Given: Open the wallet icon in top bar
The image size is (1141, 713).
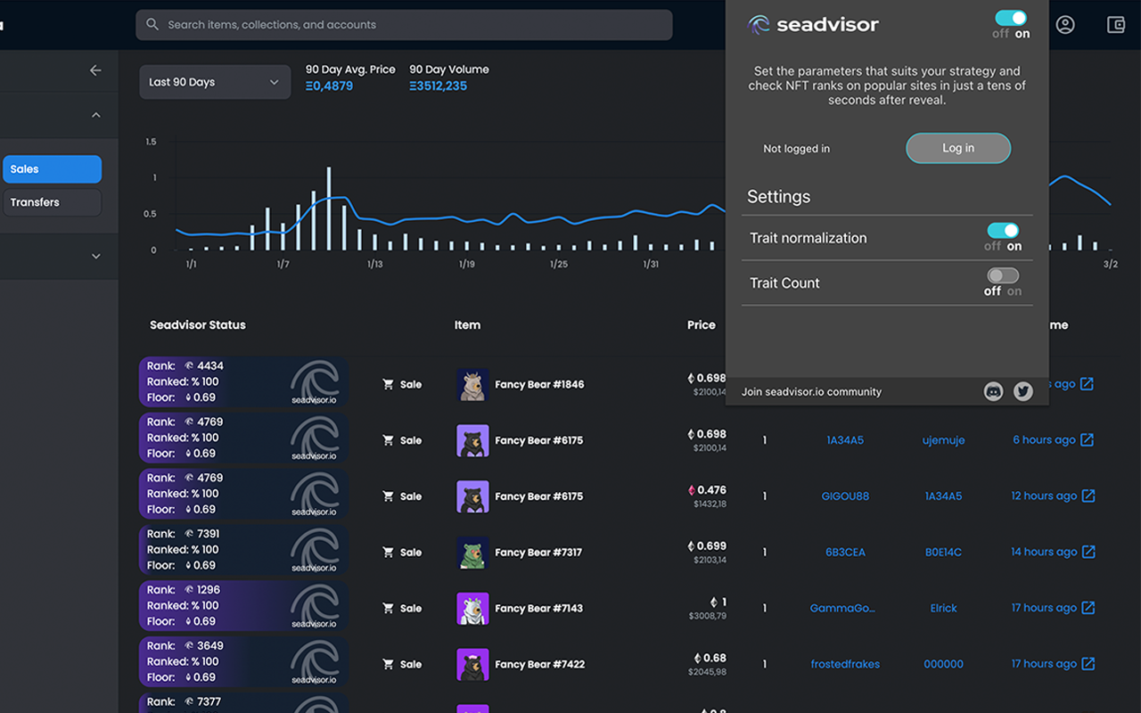Looking at the screenshot, I should [1116, 25].
